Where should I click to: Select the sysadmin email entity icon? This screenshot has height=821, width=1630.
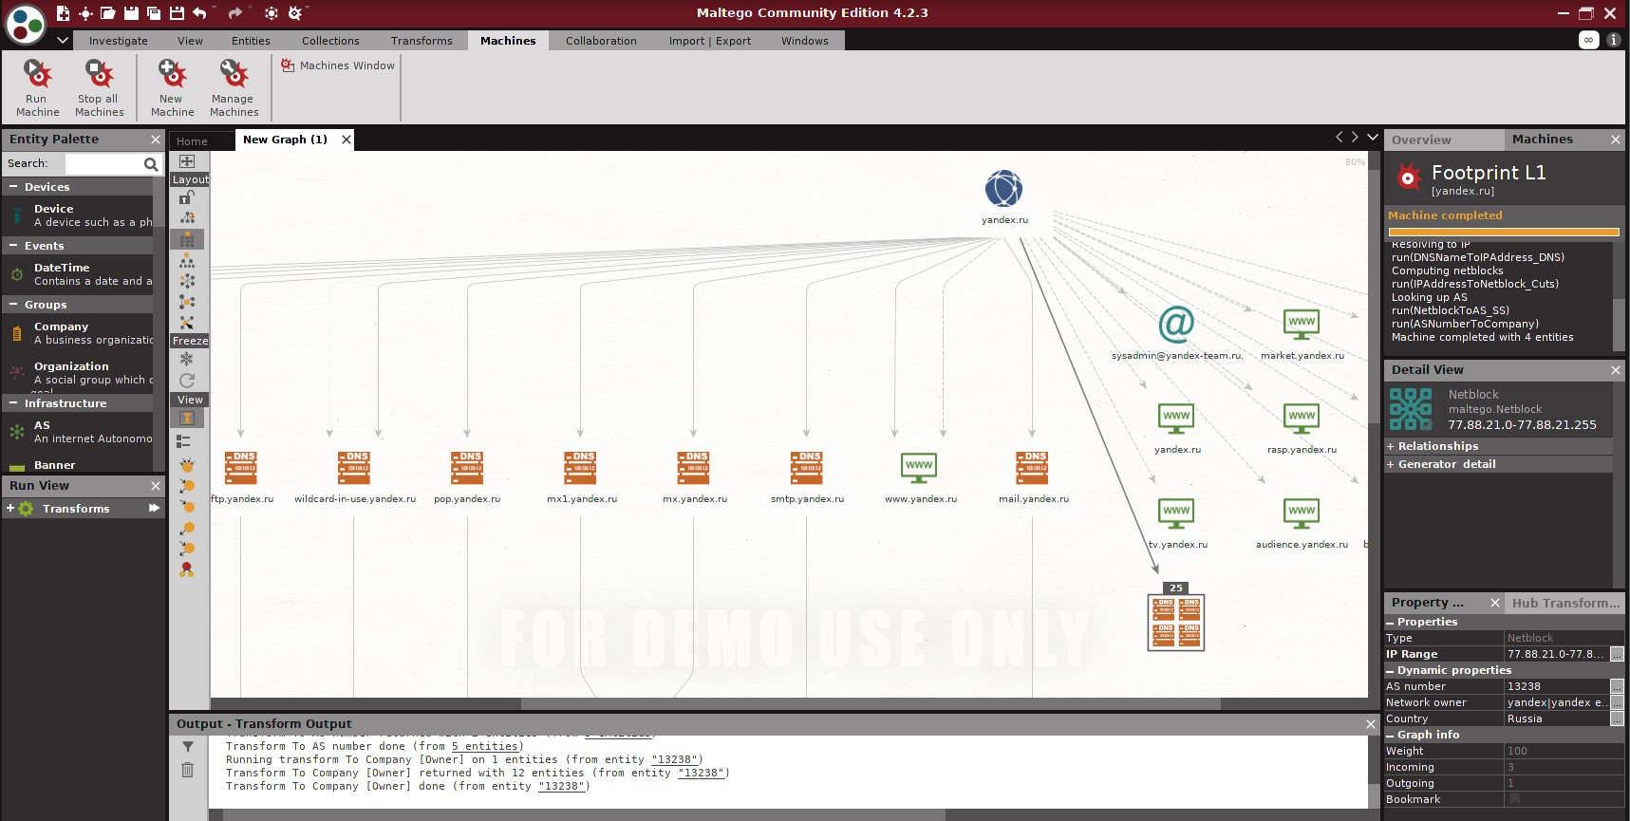[1176, 325]
